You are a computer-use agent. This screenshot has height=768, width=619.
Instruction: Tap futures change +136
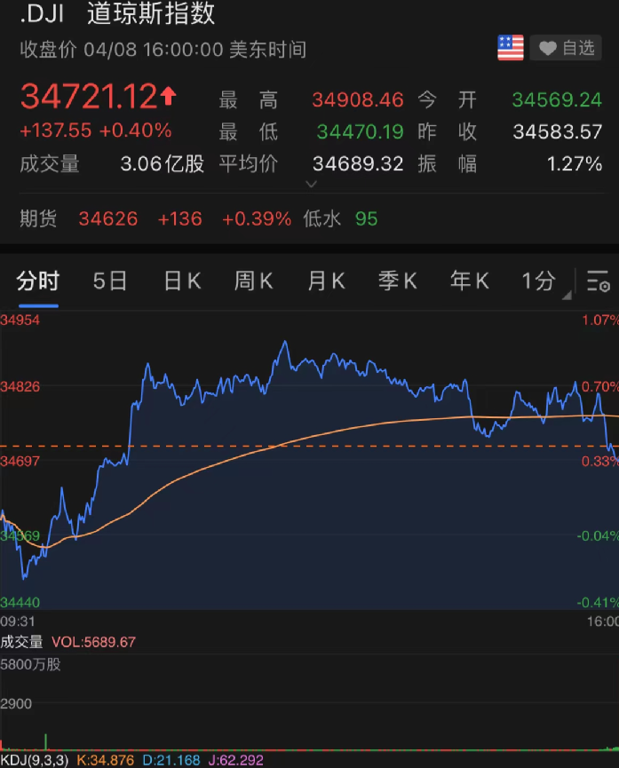tap(180, 219)
